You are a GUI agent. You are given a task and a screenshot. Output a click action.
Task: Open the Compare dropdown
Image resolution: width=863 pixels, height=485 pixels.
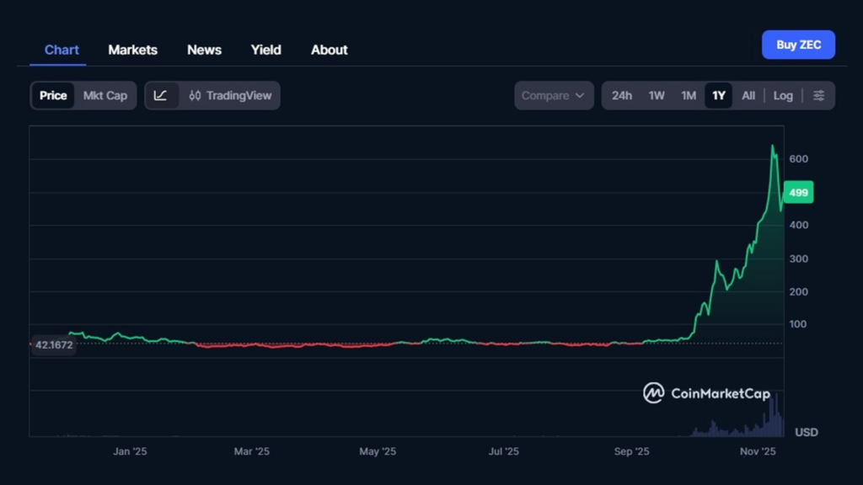coord(548,95)
